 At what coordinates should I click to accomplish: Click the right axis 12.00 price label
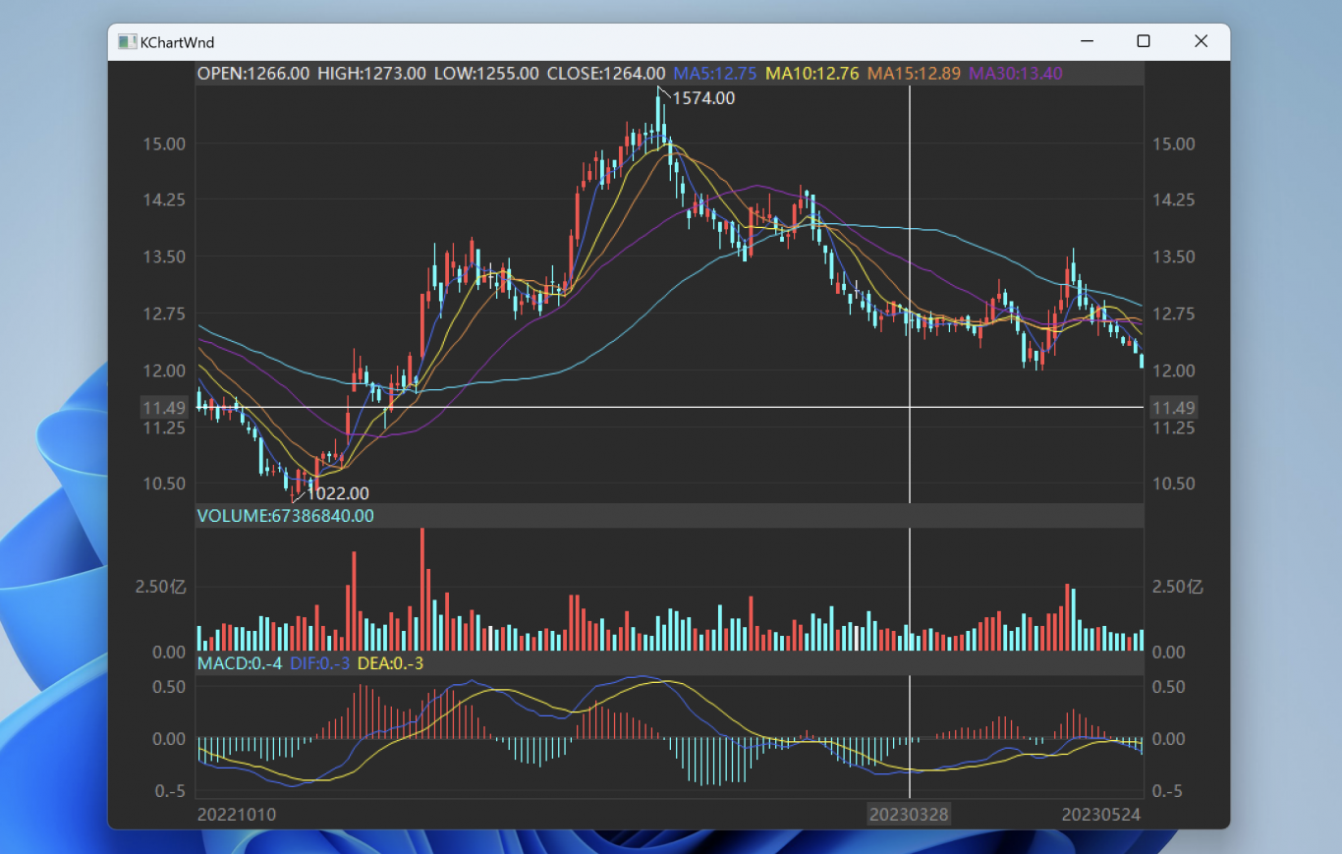click(1174, 370)
